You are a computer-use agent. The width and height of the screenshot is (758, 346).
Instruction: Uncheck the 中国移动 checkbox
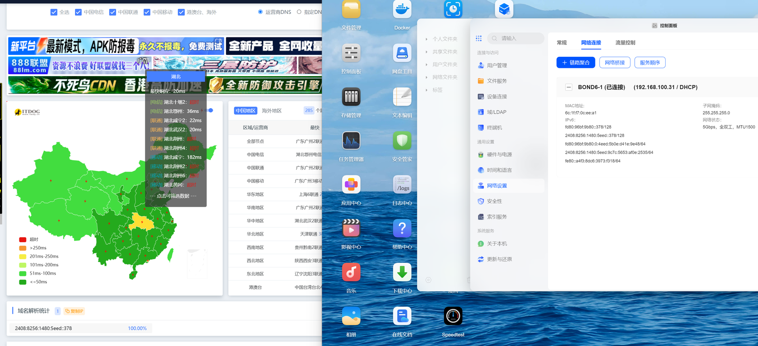(147, 12)
